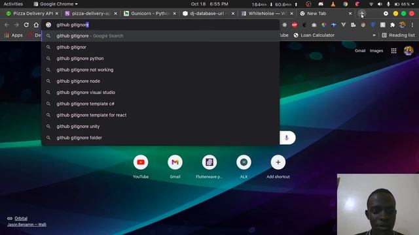Image resolution: width=419 pixels, height=235 pixels.
Task: Open the Wi-Fi status indicator
Action: coord(371,4)
